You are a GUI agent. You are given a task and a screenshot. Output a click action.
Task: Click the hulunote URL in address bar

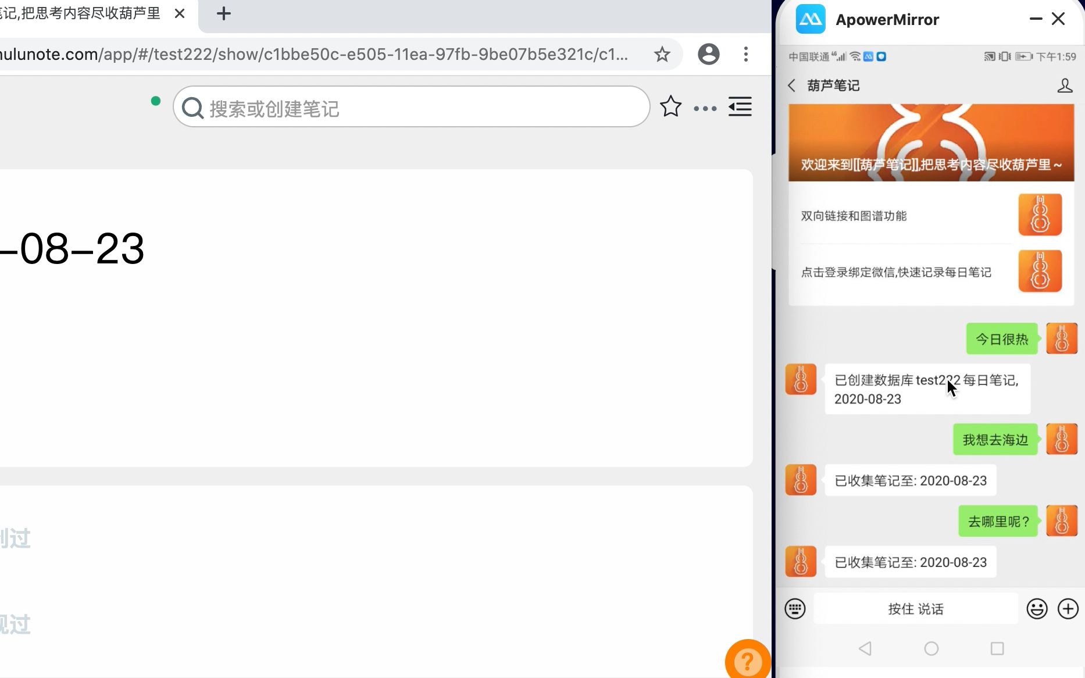(314, 54)
